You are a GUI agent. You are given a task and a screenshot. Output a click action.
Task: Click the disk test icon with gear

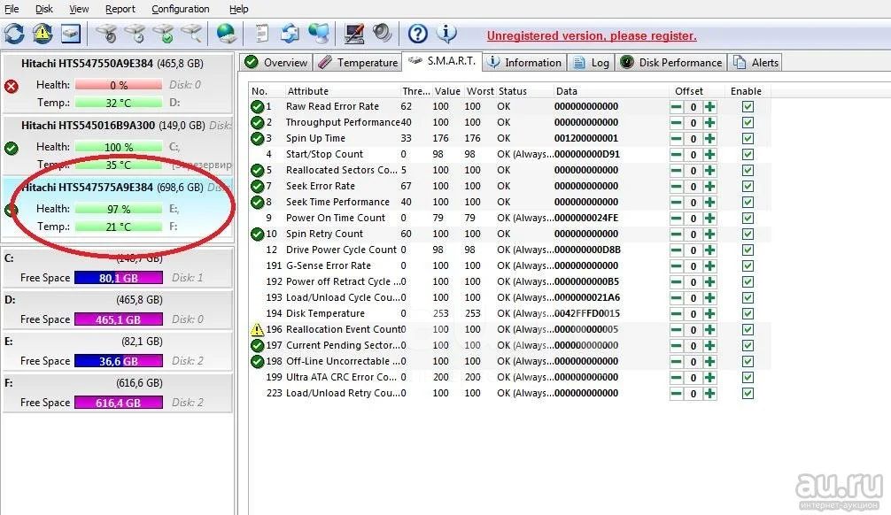[x=107, y=34]
